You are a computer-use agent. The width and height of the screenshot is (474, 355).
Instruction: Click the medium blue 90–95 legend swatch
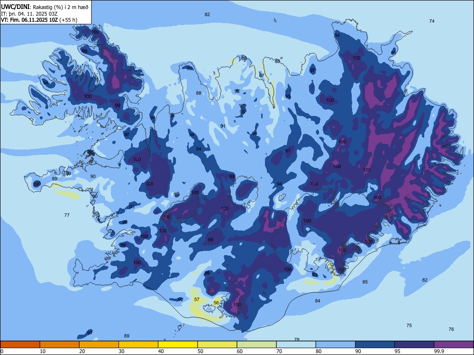tap(375, 345)
